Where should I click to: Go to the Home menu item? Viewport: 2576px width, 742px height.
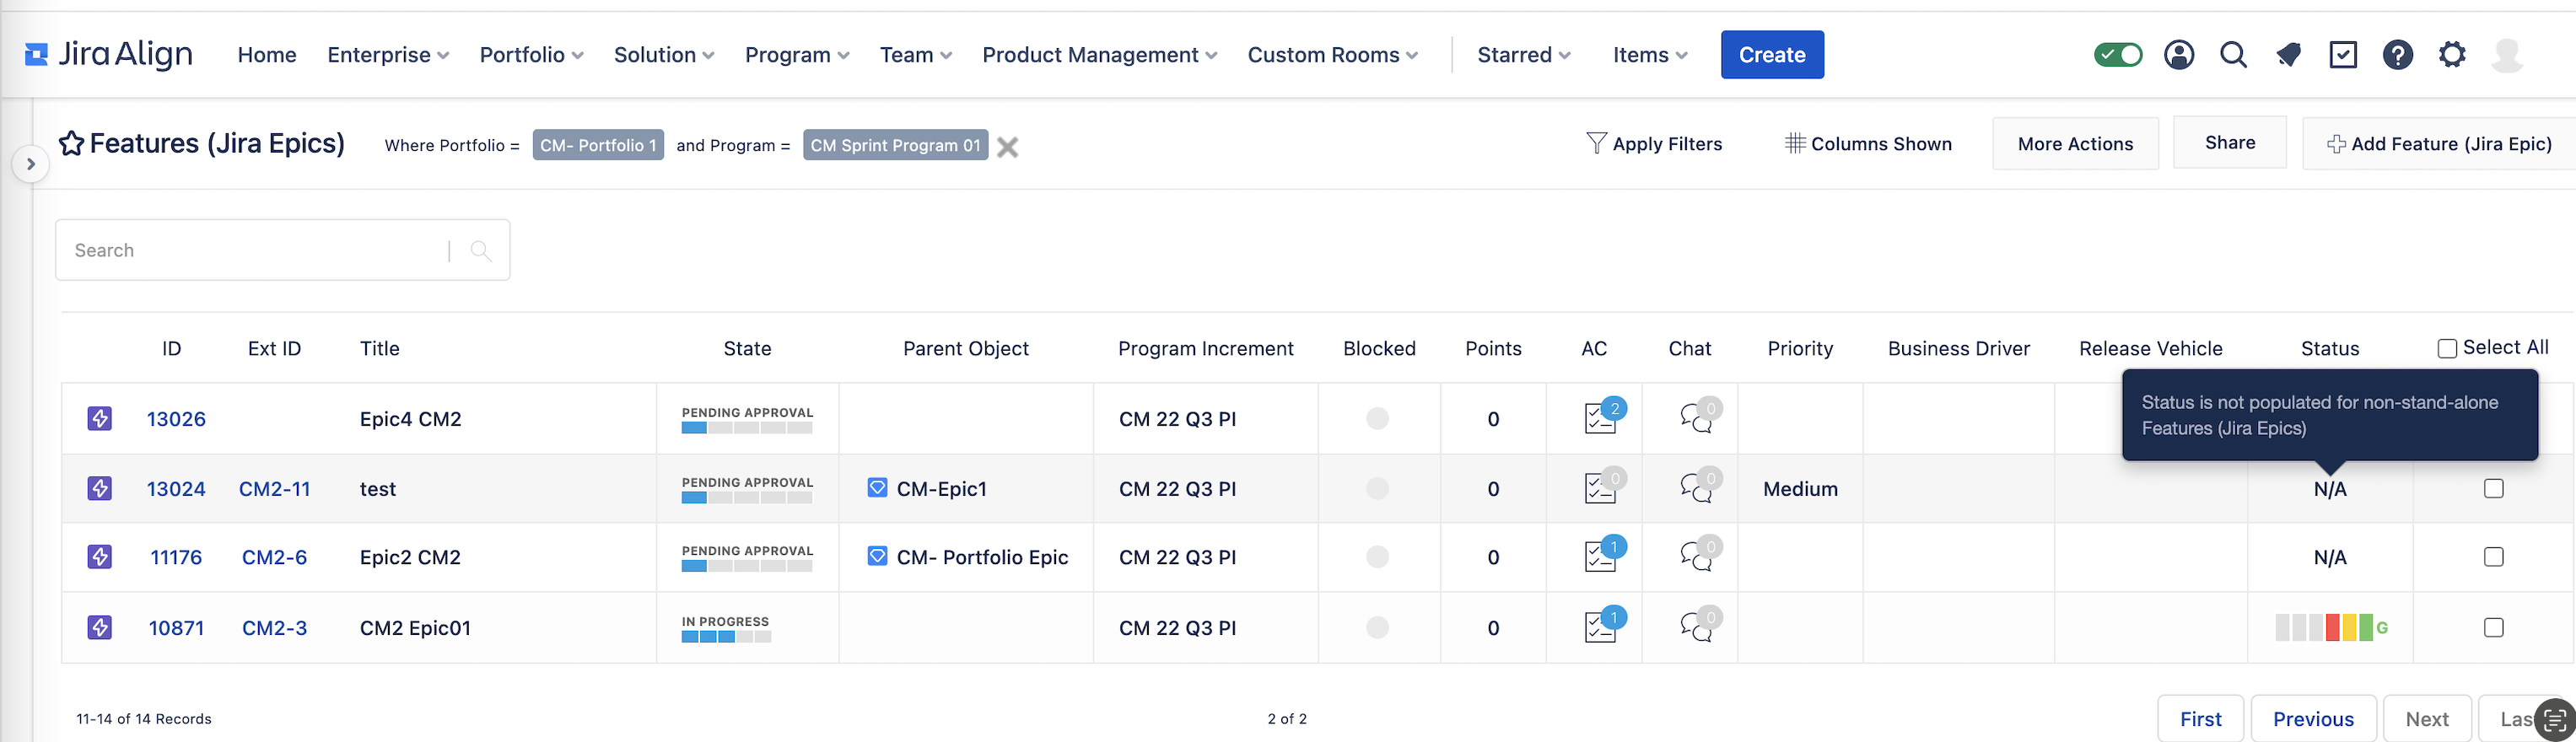[x=267, y=55]
